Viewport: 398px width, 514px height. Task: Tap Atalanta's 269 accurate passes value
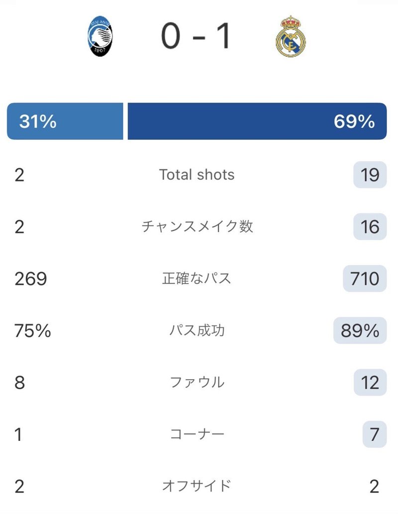pos(31,279)
